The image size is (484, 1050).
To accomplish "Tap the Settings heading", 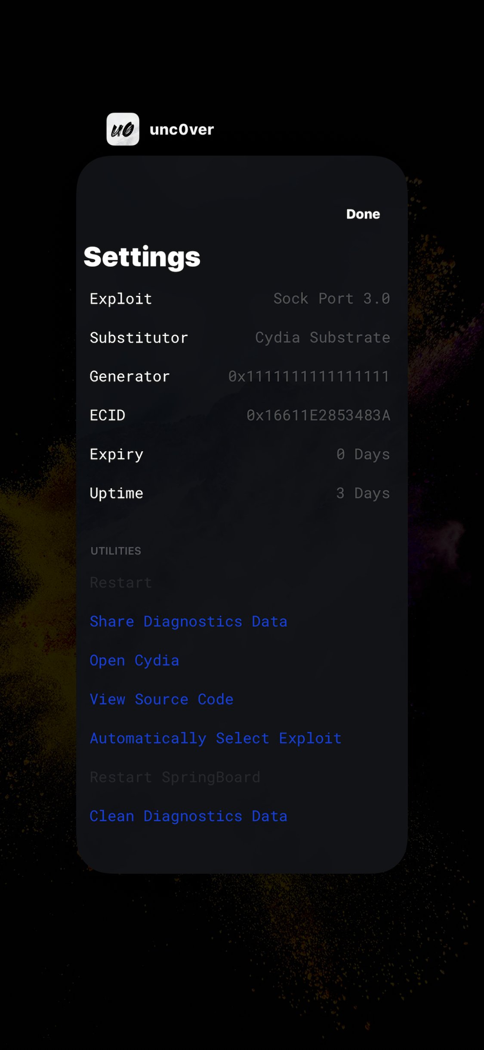I will 142,257.
